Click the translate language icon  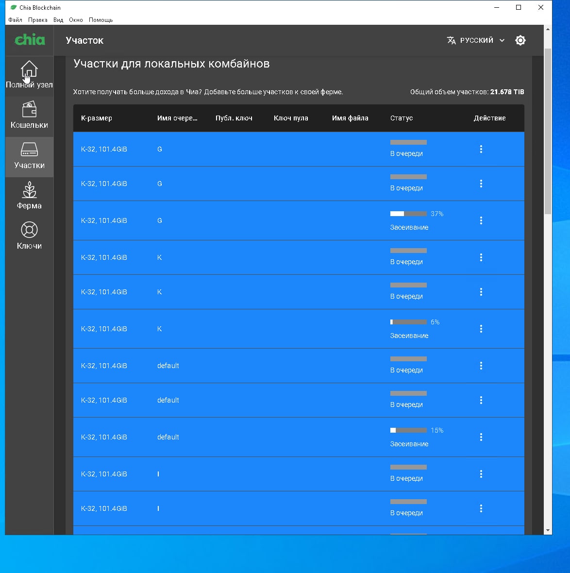click(x=451, y=40)
